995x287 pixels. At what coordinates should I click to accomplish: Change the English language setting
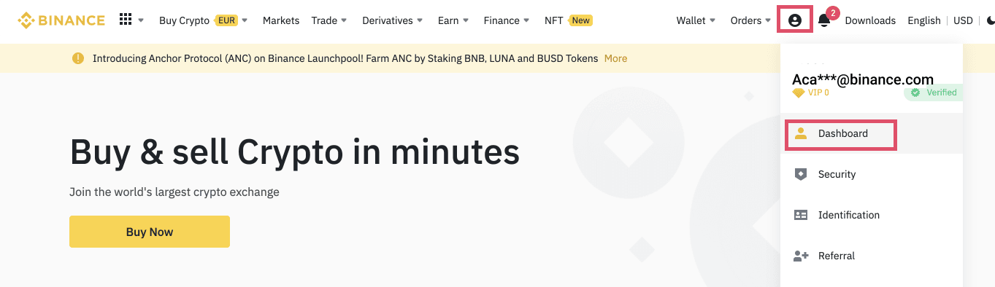[924, 20]
